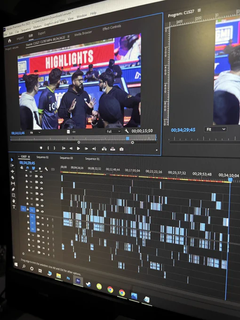This screenshot has width=240, height=320.
Task: Add a marker from the timeline header
Action: 40,169
